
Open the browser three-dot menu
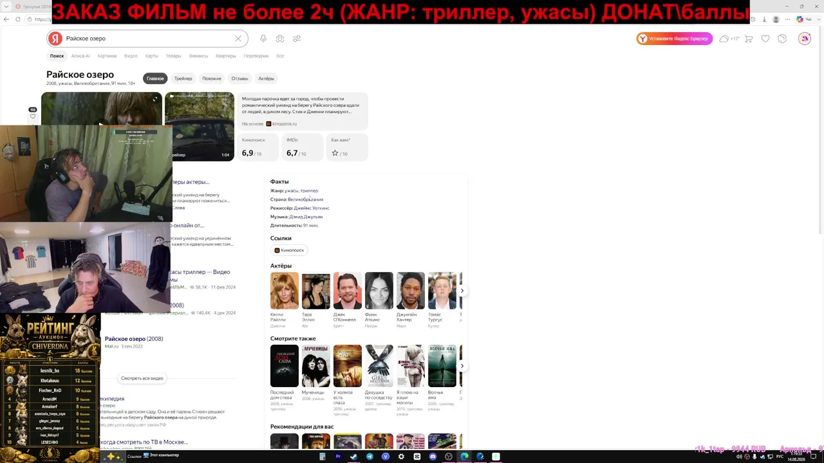(787, 19)
